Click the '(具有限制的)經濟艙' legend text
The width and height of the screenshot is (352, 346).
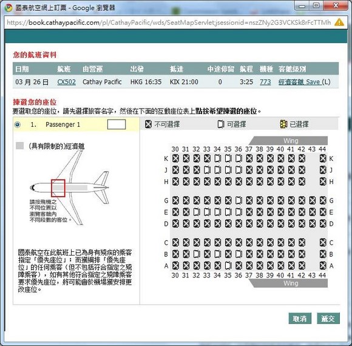(x=56, y=146)
